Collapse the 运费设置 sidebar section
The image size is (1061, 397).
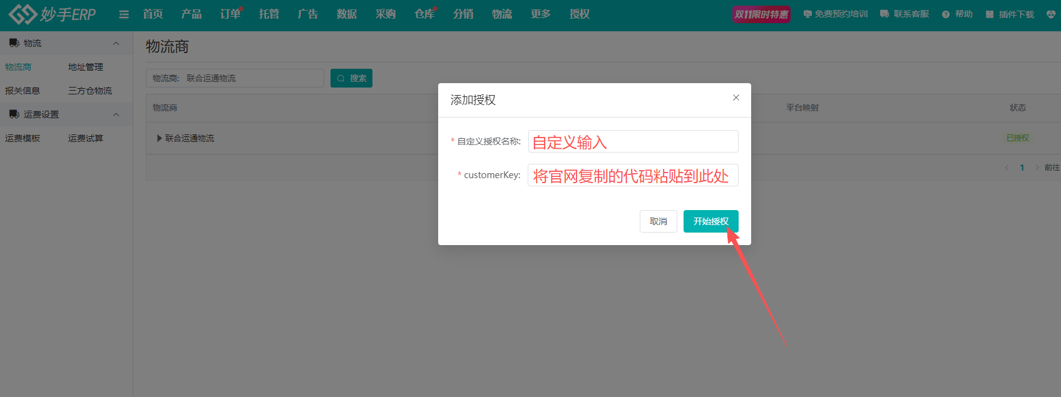(x=116, y=114)
